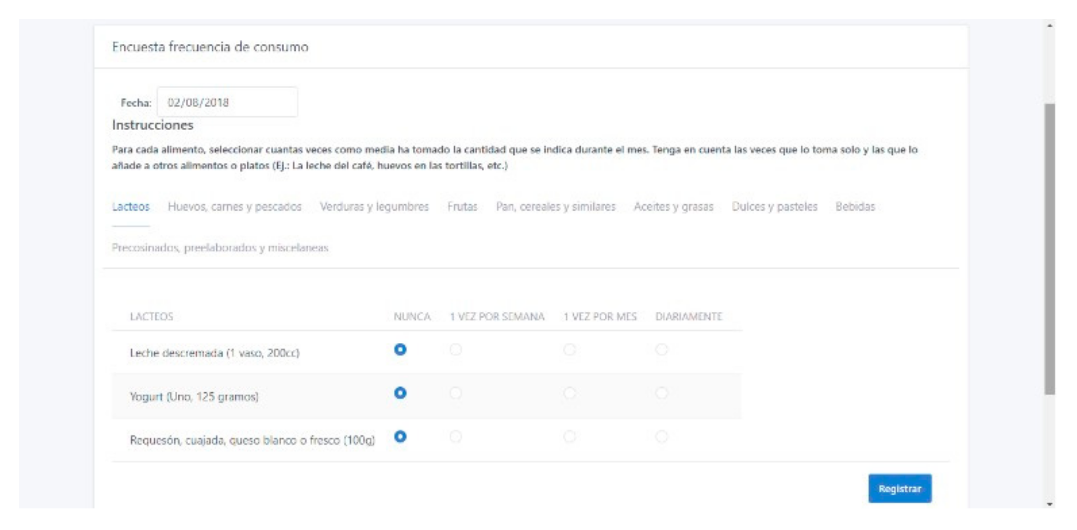Viewport: 1077px width, 530px height.
Task: Select the Bebidas tab
Action: (855, 207)
